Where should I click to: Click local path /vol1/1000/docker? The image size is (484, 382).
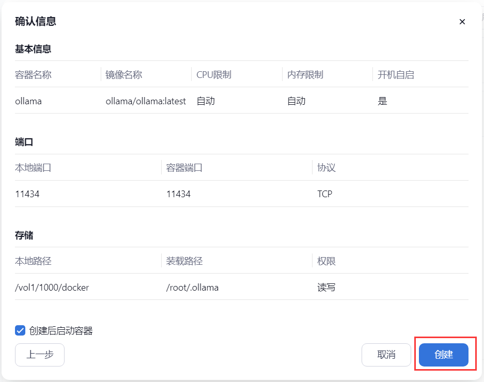pos(52,288)
